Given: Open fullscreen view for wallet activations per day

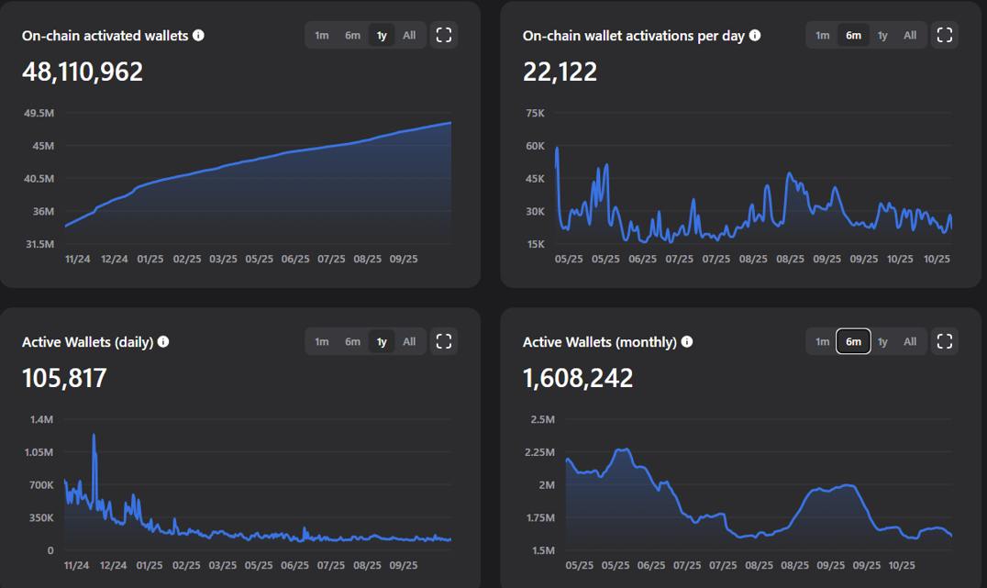Looking at the screenshot, I should click(x=945, y=35).
